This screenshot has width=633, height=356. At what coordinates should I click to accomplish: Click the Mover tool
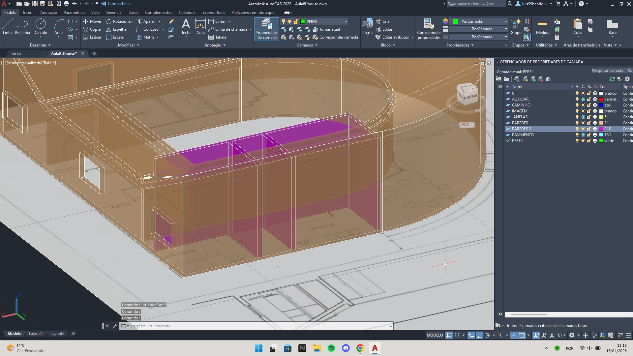92,21
